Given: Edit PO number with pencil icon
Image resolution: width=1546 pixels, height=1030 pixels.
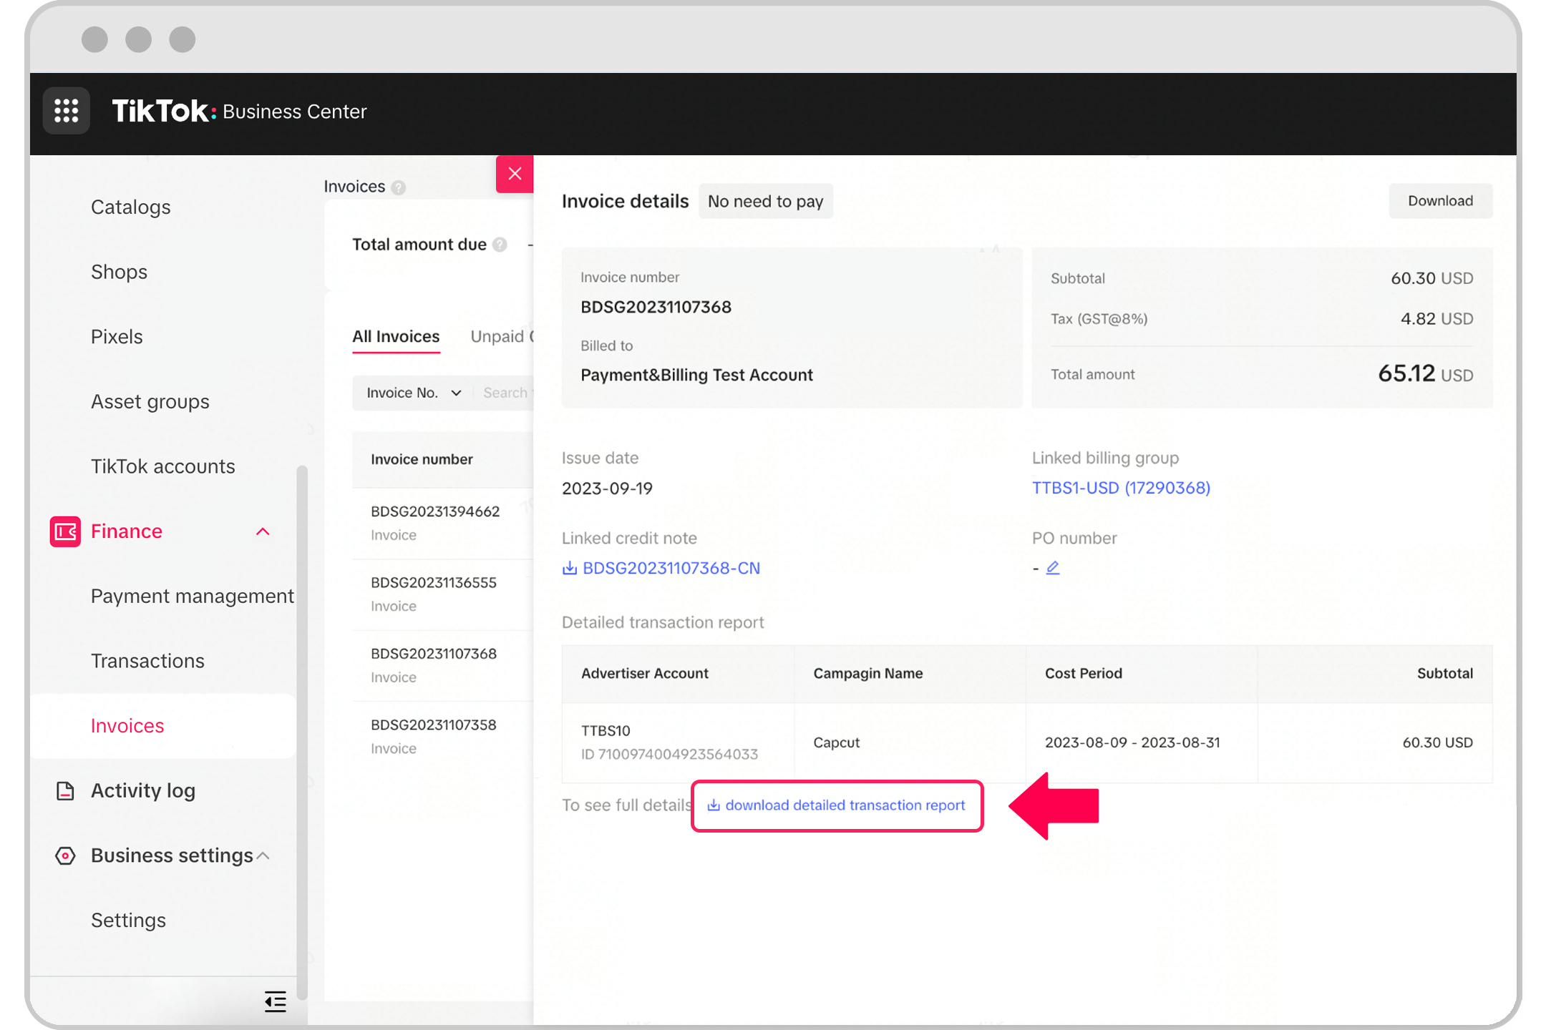Looking at the screenshot, I should pyautogui.click(x=1053, y=568).
